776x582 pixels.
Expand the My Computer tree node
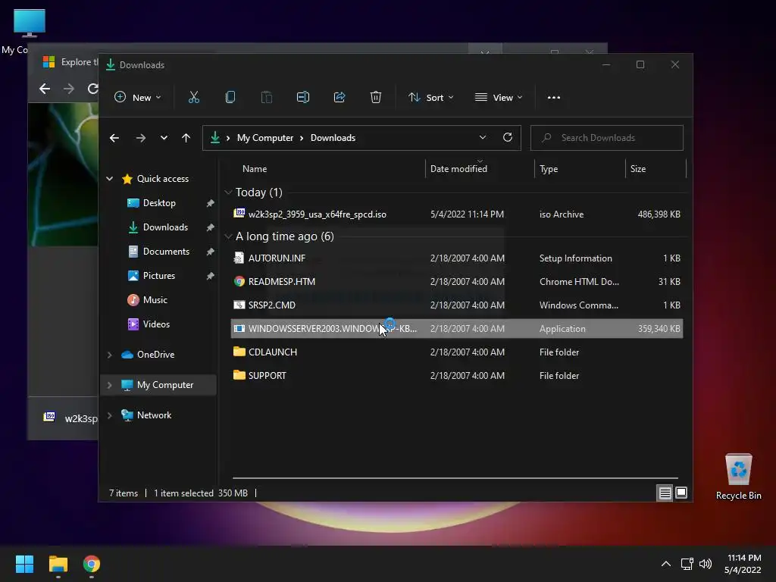tap(109, 385)
